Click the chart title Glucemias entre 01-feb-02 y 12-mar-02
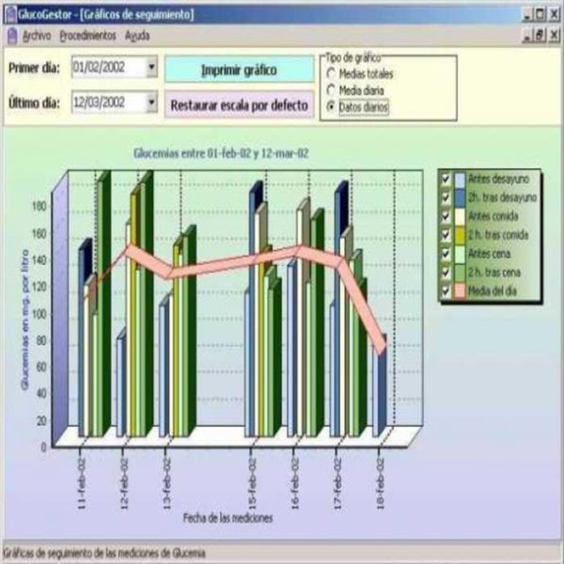The width and height of the screenshot is (564, 564). point(221,153)
